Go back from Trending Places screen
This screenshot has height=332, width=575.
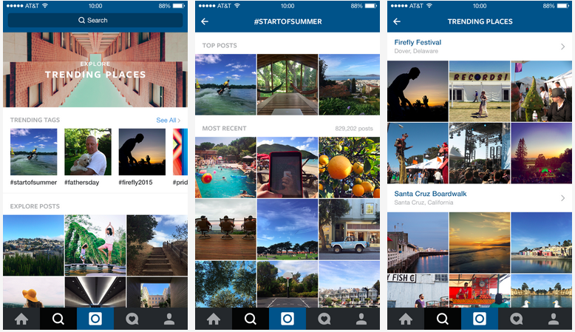pos(397,21)
